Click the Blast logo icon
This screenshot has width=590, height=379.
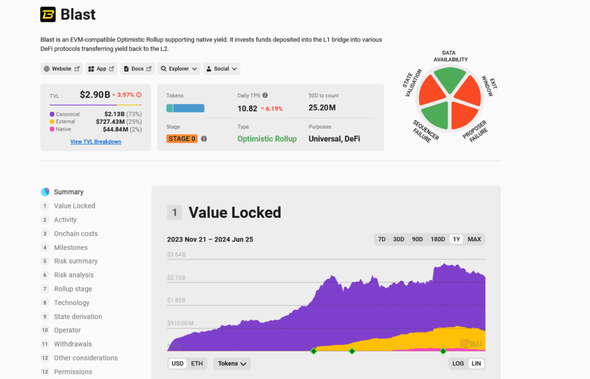click(x=48, y=14)
